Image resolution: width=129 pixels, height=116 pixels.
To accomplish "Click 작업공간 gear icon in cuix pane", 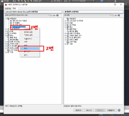I will click(8, 19).
